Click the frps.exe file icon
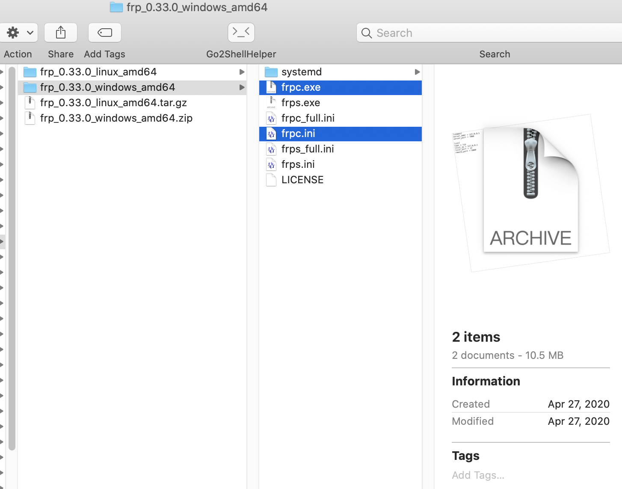Image resolution: width=622 pixels, height=489 pixels. (x=271, y=103)
